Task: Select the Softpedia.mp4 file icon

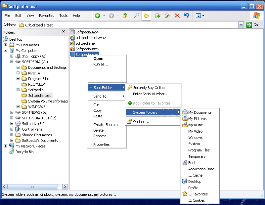Action: pos(72,32)
